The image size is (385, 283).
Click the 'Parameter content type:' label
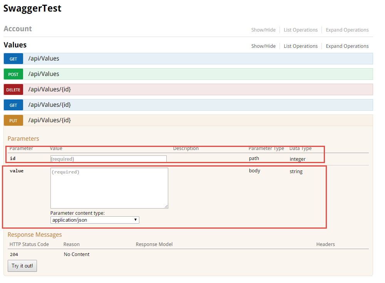coord(78,213)
